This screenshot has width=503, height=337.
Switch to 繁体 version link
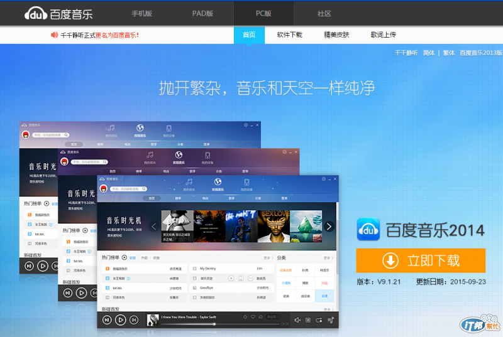[449, 53]
